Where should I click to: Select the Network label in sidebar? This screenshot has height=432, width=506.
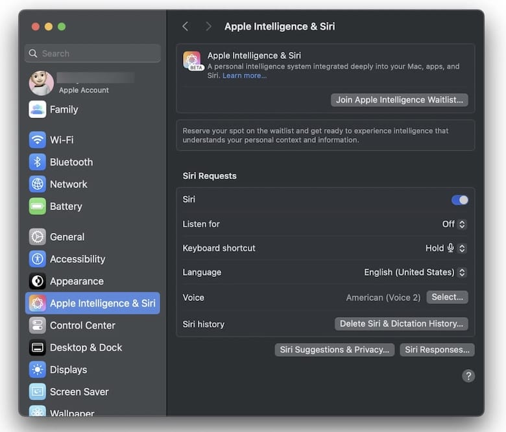[x=68, y=184]
